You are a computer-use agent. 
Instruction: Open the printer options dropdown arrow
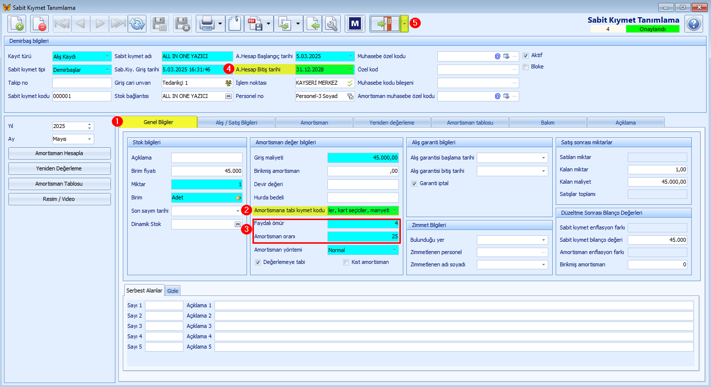(220, 24)
